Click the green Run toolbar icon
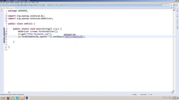179x100 pixels. click(22, 5)
